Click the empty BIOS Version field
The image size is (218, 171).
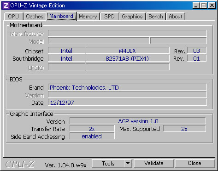click(x=127, y=95)
